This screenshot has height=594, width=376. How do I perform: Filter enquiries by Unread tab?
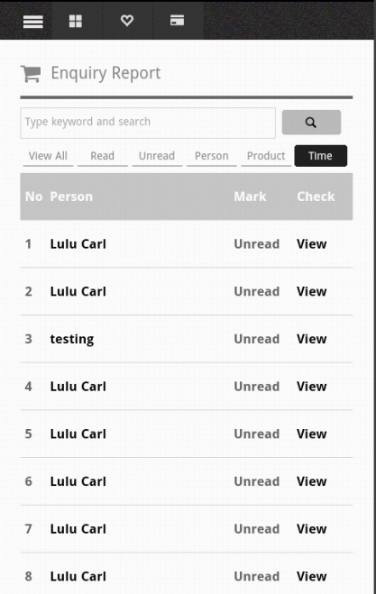point(157,156)
